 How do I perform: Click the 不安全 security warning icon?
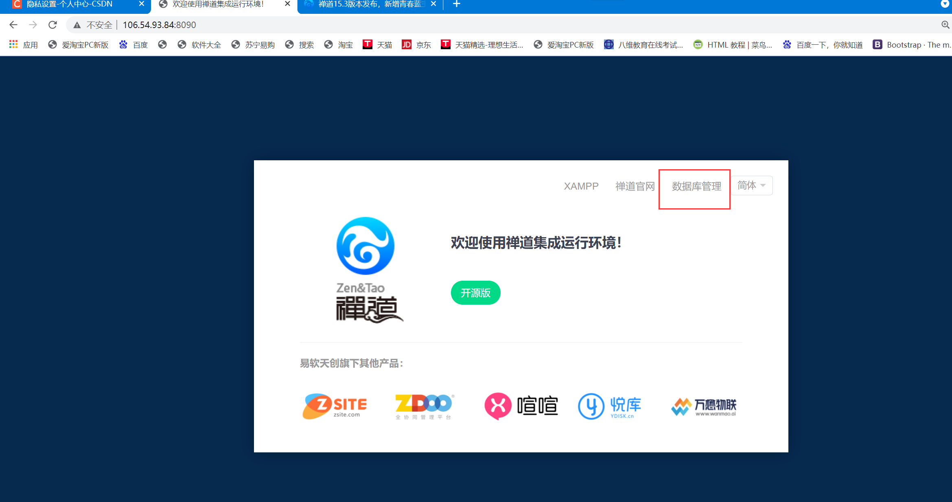tap(77, 25)
